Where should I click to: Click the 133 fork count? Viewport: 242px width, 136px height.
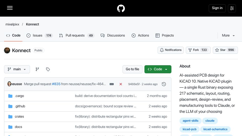click(204, 50)
